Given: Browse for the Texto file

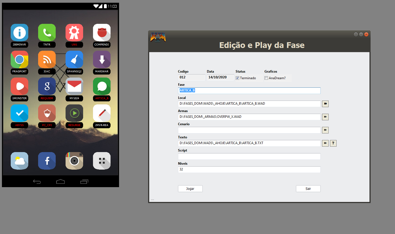Looking at the screenshot, I should point(325,143).
